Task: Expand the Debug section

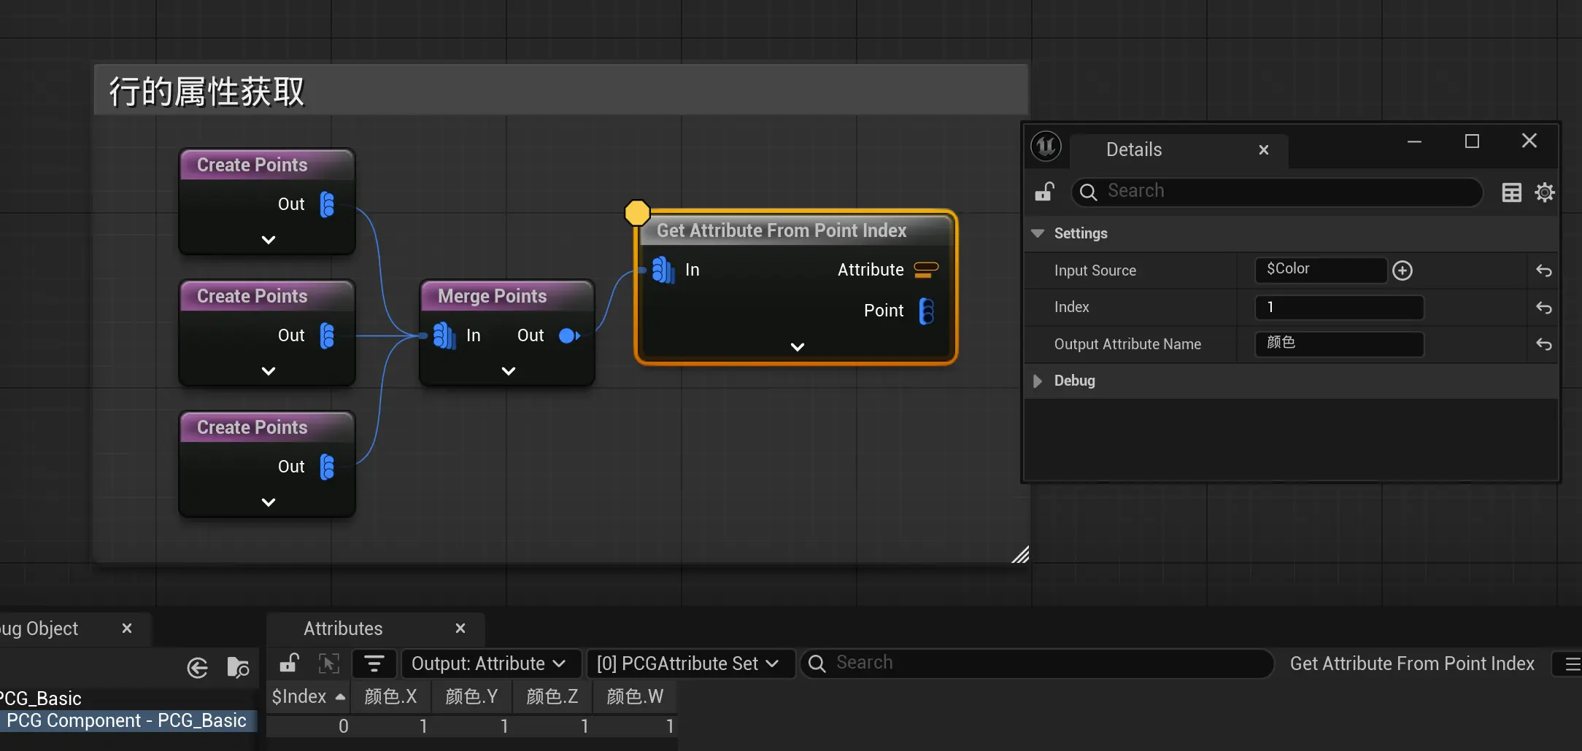Action: (x=1037, y=381)
